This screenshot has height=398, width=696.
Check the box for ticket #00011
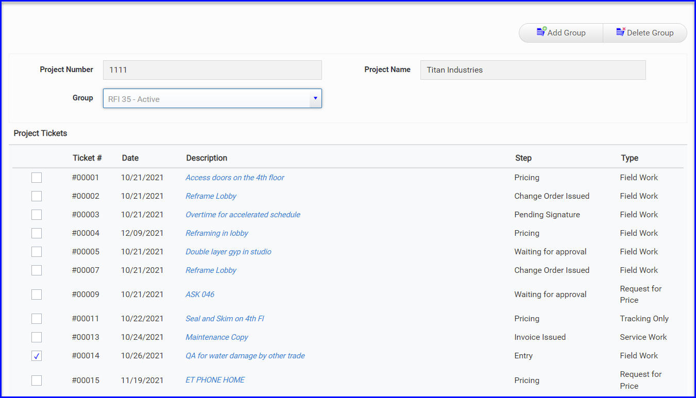37,319
